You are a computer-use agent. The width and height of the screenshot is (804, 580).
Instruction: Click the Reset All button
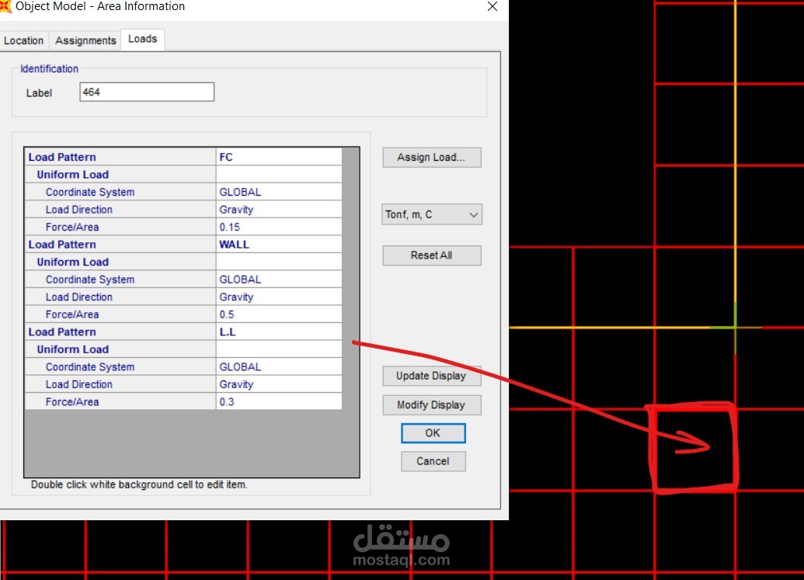(431, 255)
